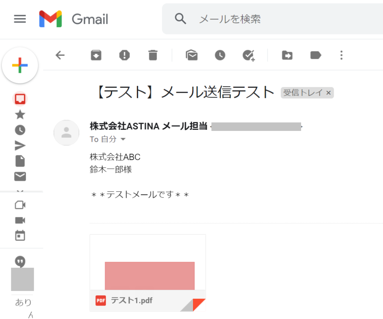The image size is (383, 319).
Task: Archive this email
Action: (96, 55)
